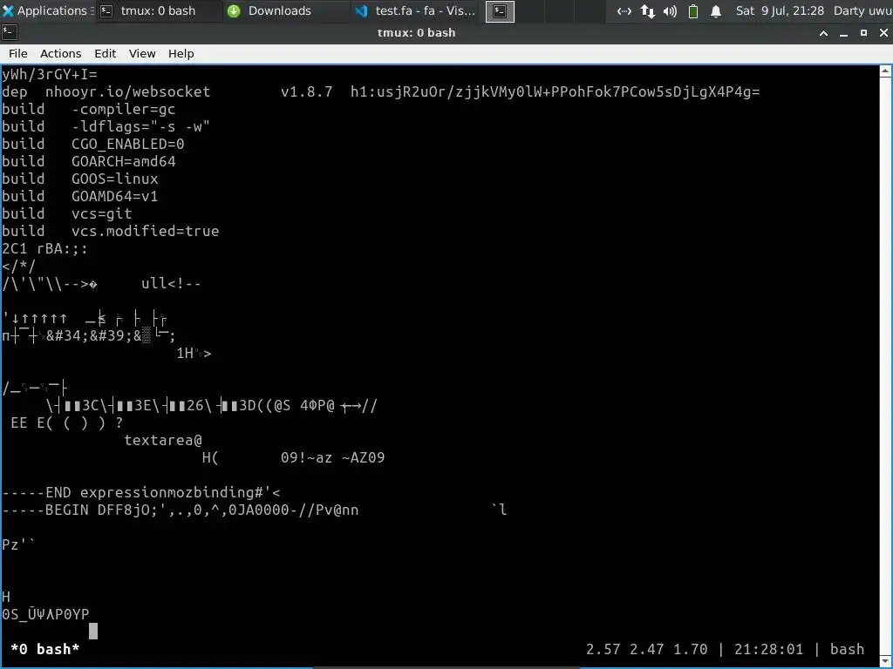Viewport: 893px width, 669px height.
Task: Click the up-down network transfer tray icon
Action: click(648, 10)
